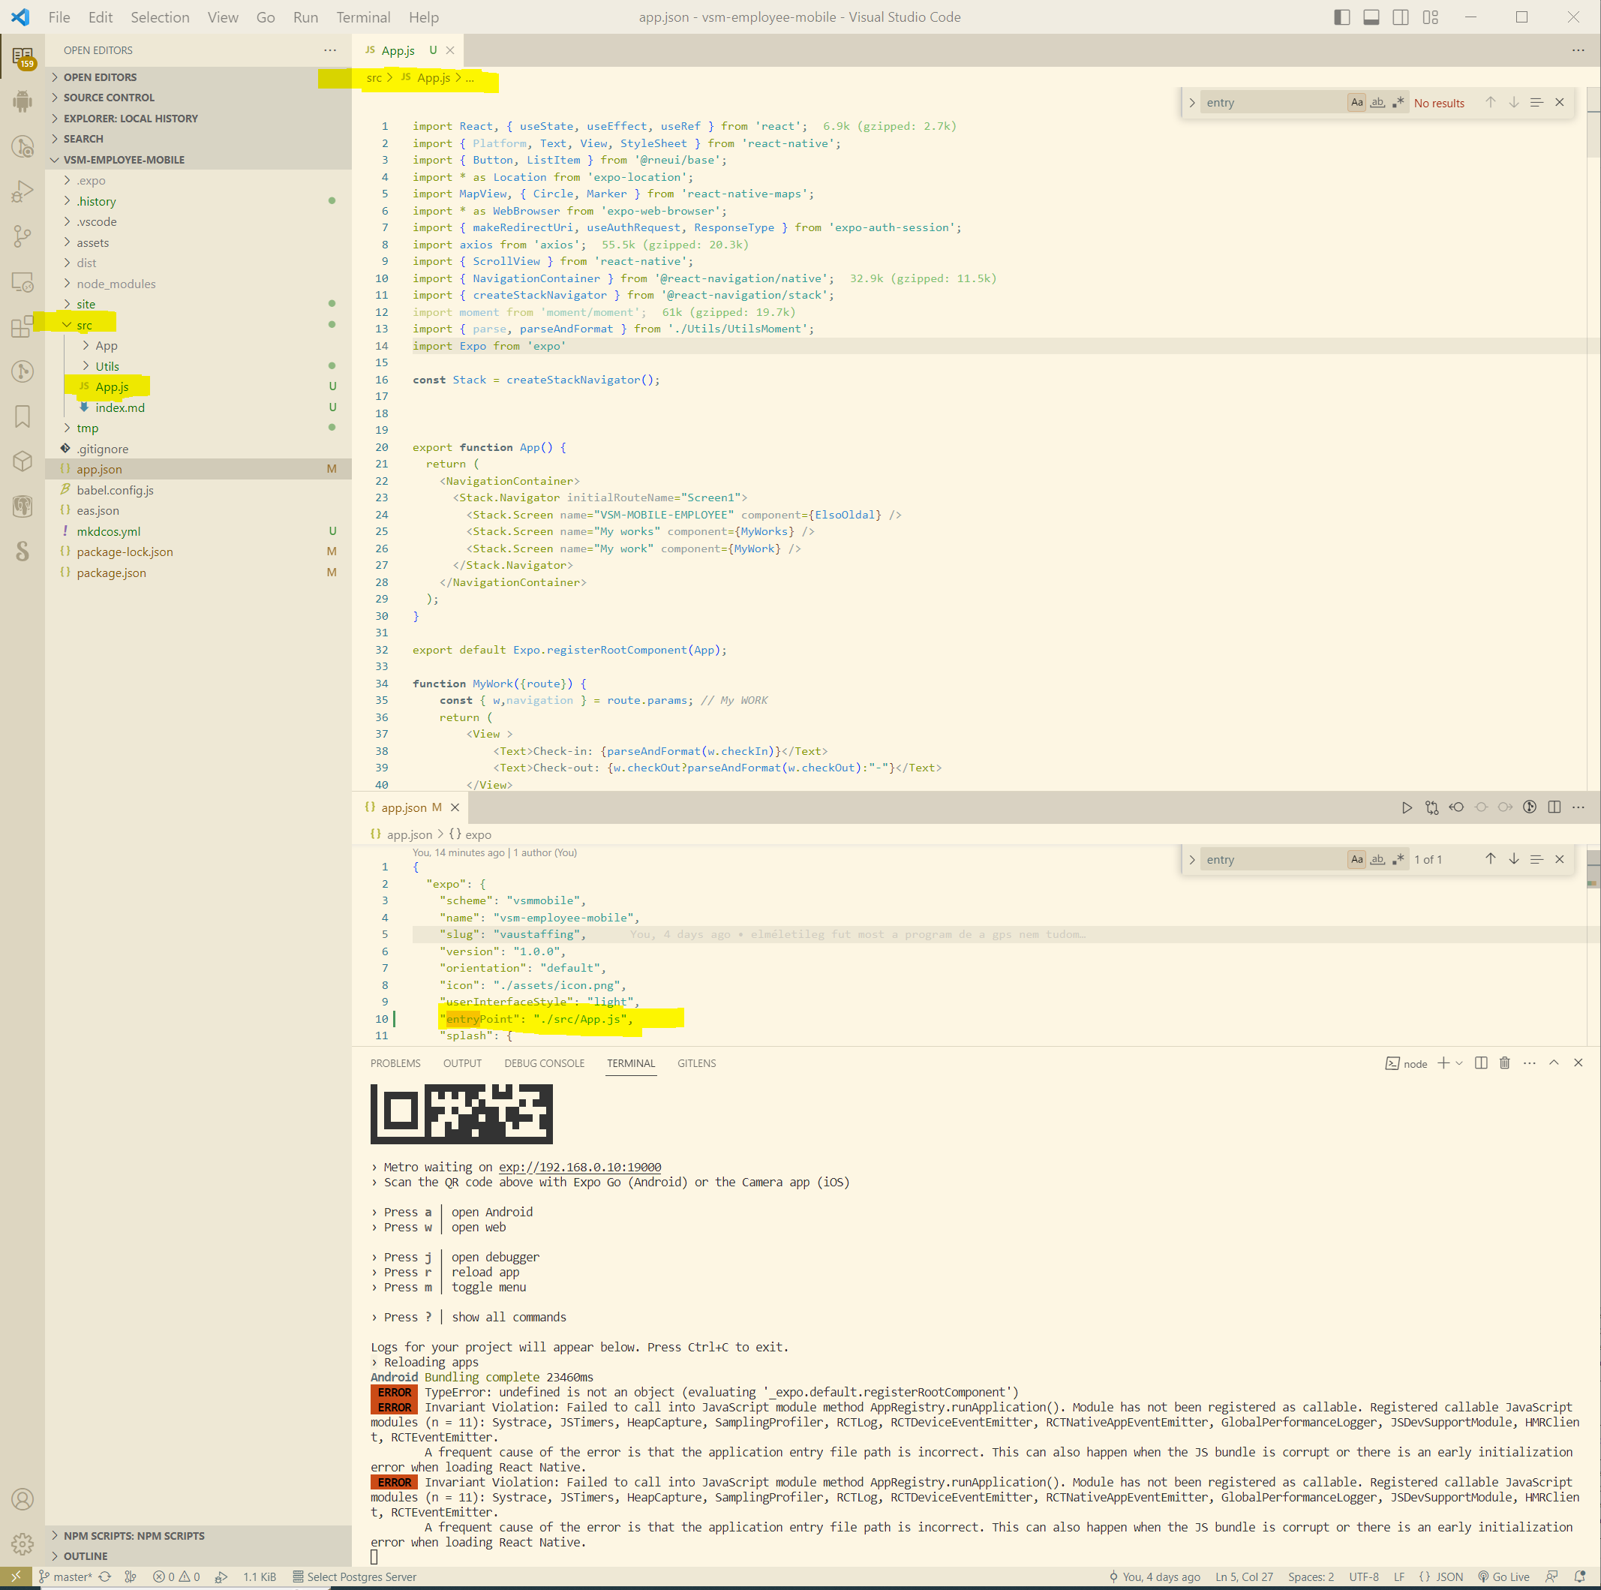Open the Remote Explorer icon
The image size is (1601, 1590).
(23, 283)
